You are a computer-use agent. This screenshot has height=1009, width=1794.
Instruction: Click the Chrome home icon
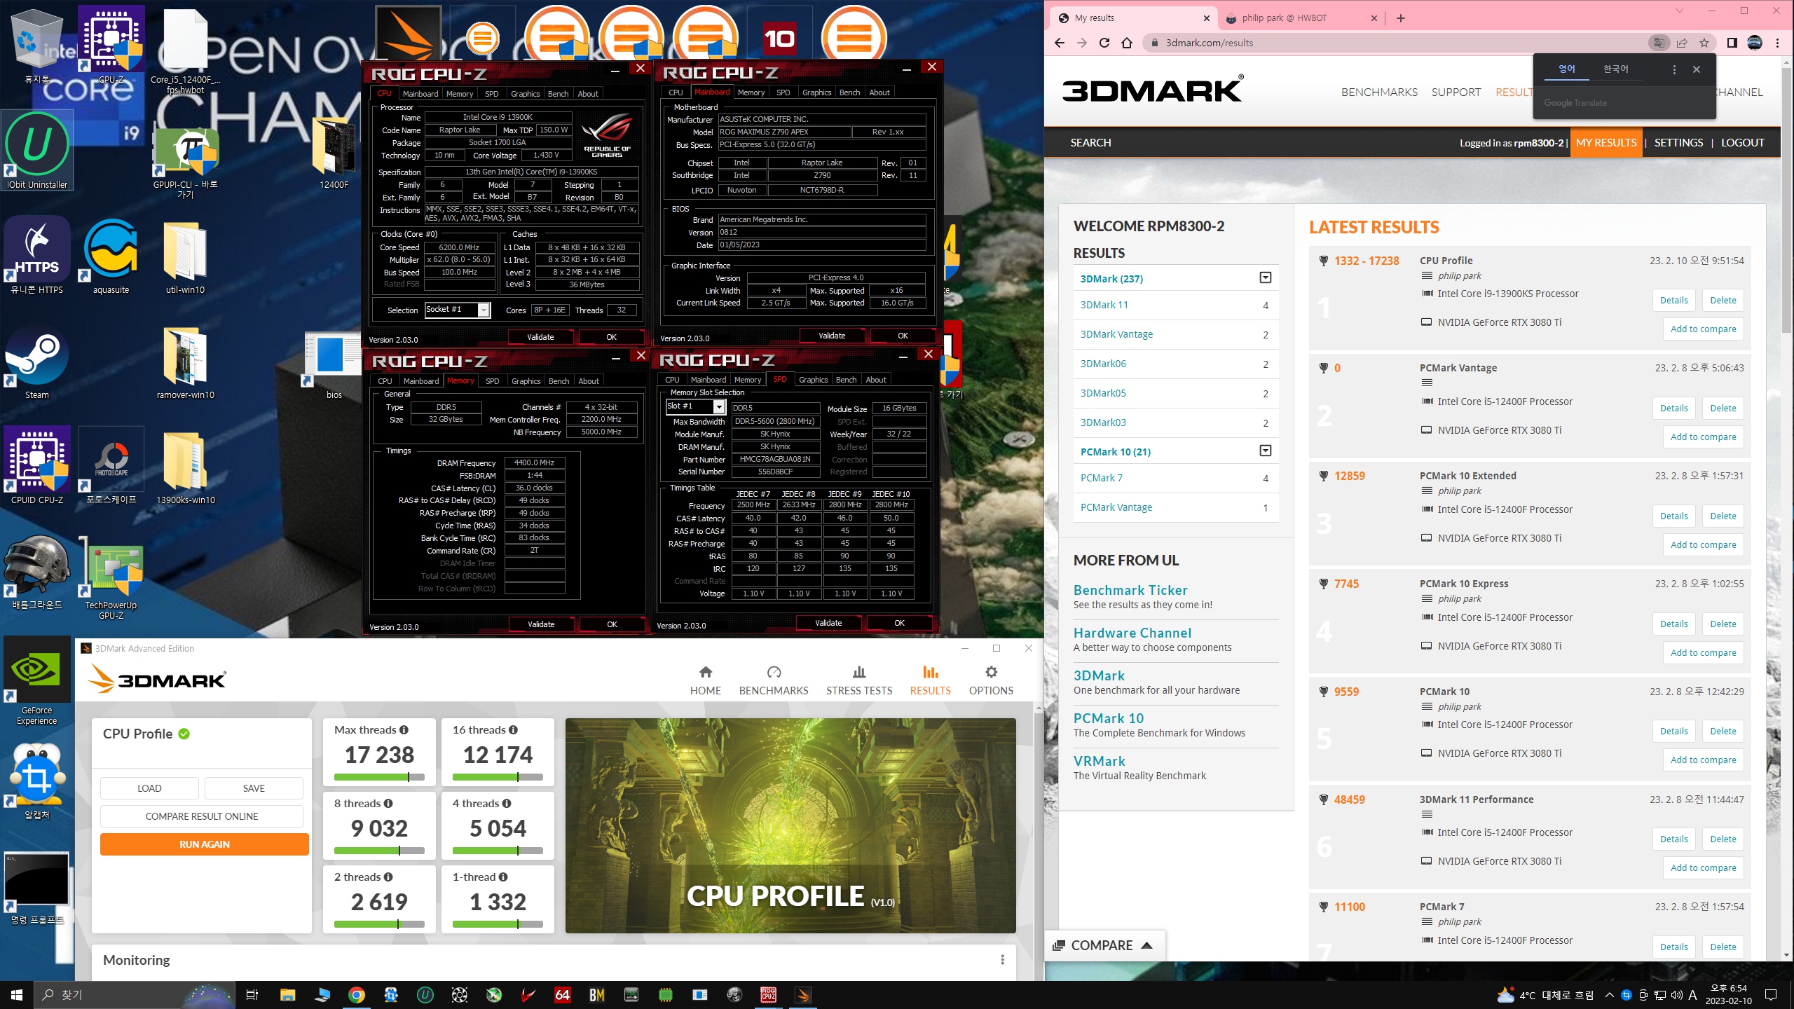(1127, 43)
